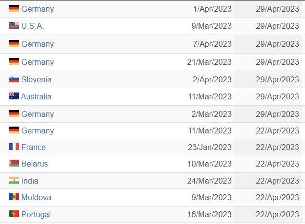This screenshot has height=224, width=305.
Task: Open the Portugal country link
Action: [36, 214]
